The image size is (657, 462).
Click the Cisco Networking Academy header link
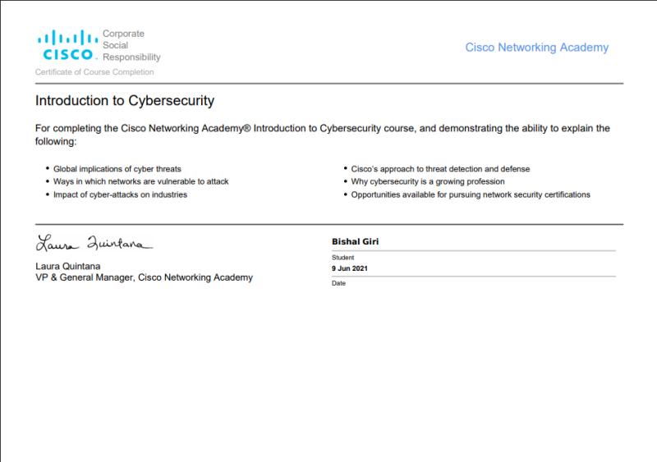(x=536, y=48)
